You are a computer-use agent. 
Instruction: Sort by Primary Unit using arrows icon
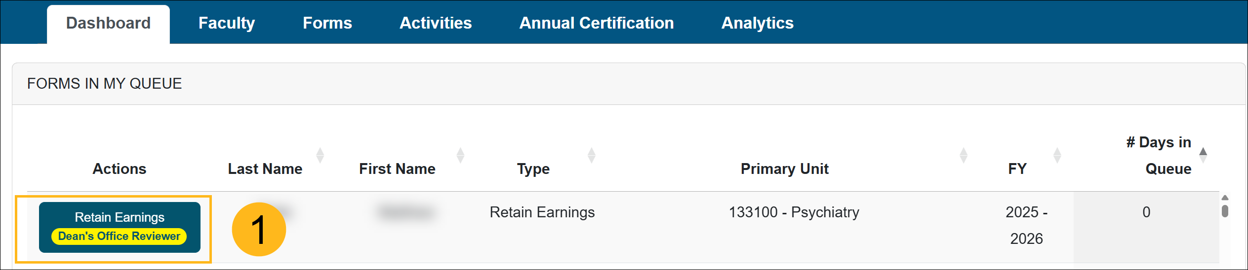click(963, 155)
